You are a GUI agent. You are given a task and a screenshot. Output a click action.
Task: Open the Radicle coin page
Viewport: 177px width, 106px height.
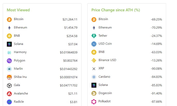19,102
